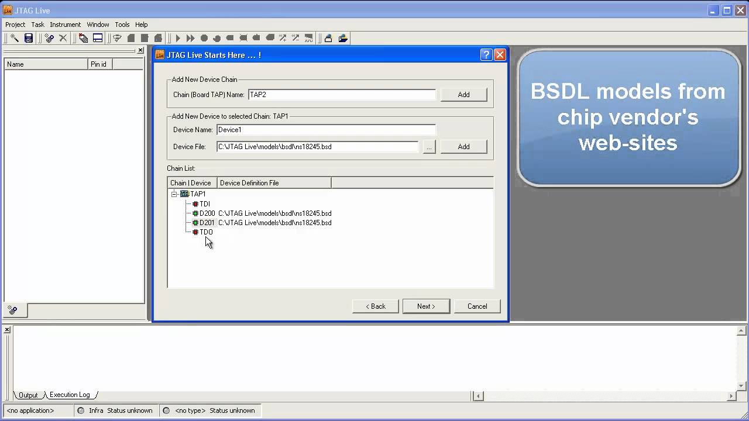749x421 pixels.
Task: Click the single play arrow toolbar icon
Action: (x=178, y=38)
